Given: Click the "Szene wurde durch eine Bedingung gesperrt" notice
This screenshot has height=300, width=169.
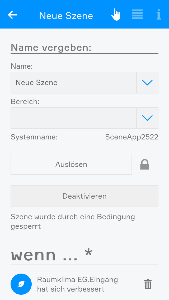Looking at the screenshot, I should (x=73, y=222).
